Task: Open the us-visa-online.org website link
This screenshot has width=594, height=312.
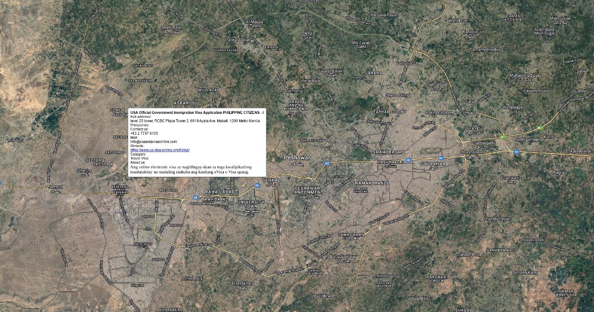Action: point(160,150)
